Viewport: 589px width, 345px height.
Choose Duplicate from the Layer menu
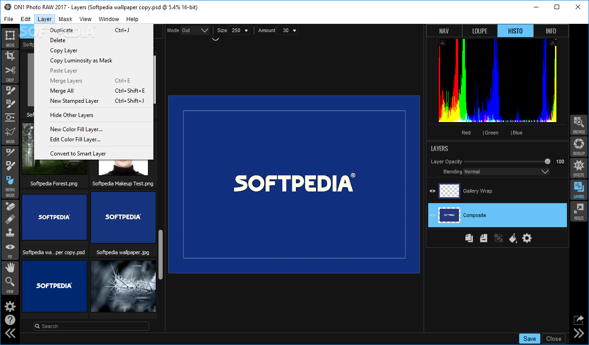click(94, 30)
